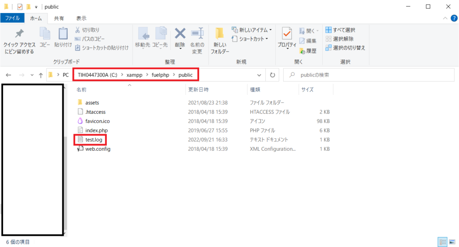459x247 pixels.
Task: Switch to details view button
Action: pyautogui.click(x=442, y=242)
